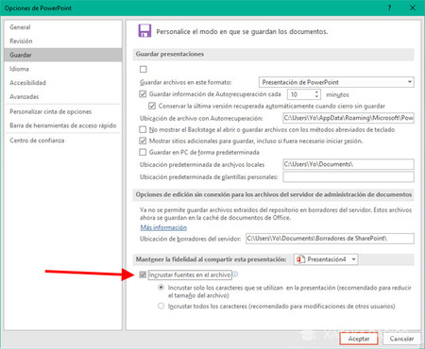Screen dimensions: 425x349
Task: Click the Cancelar button
Action: 401,339
